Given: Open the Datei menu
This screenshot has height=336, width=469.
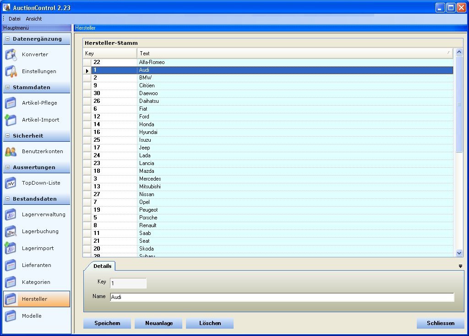Looking at the screenshot, I should point(14,19).
